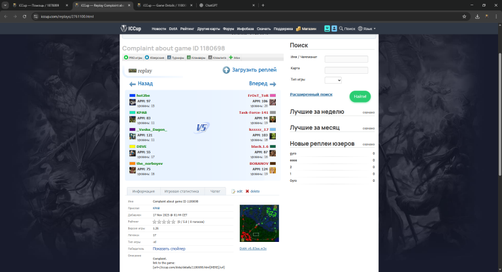Bookmark page with the star icon
Viewport: 502px width, 272px height.
464,16
